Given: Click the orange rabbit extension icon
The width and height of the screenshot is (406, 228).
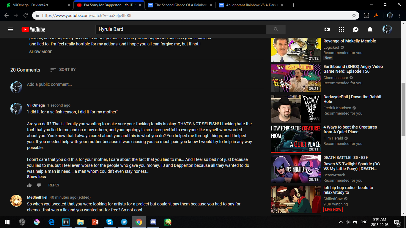Looking at the screenshot, I should [x=376, y=15].
